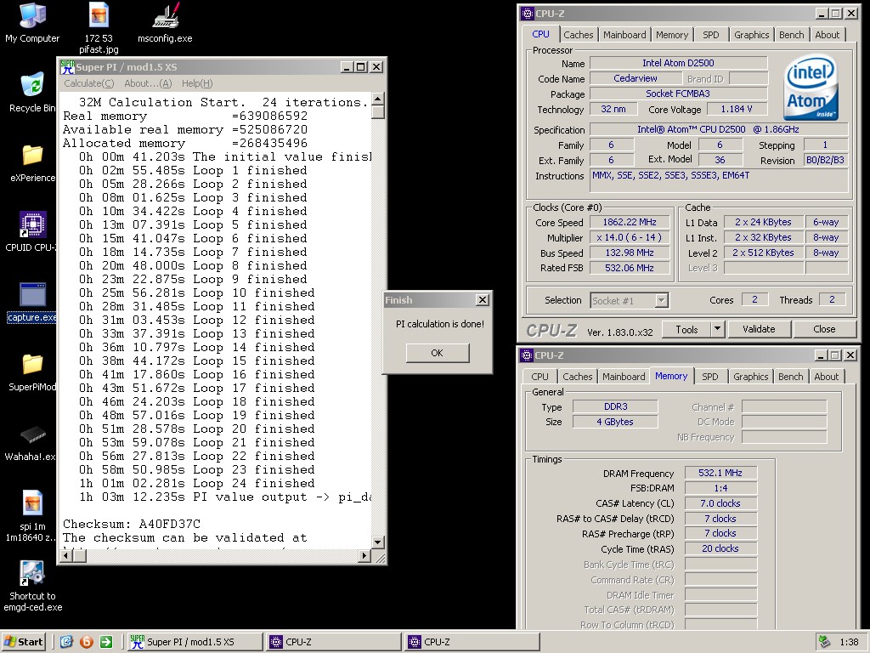Image resolution: width=870 pixels, height=653 pixels.
Task: Click Super PI vertical scrollbar down arrow
Action: pos(378,542)
